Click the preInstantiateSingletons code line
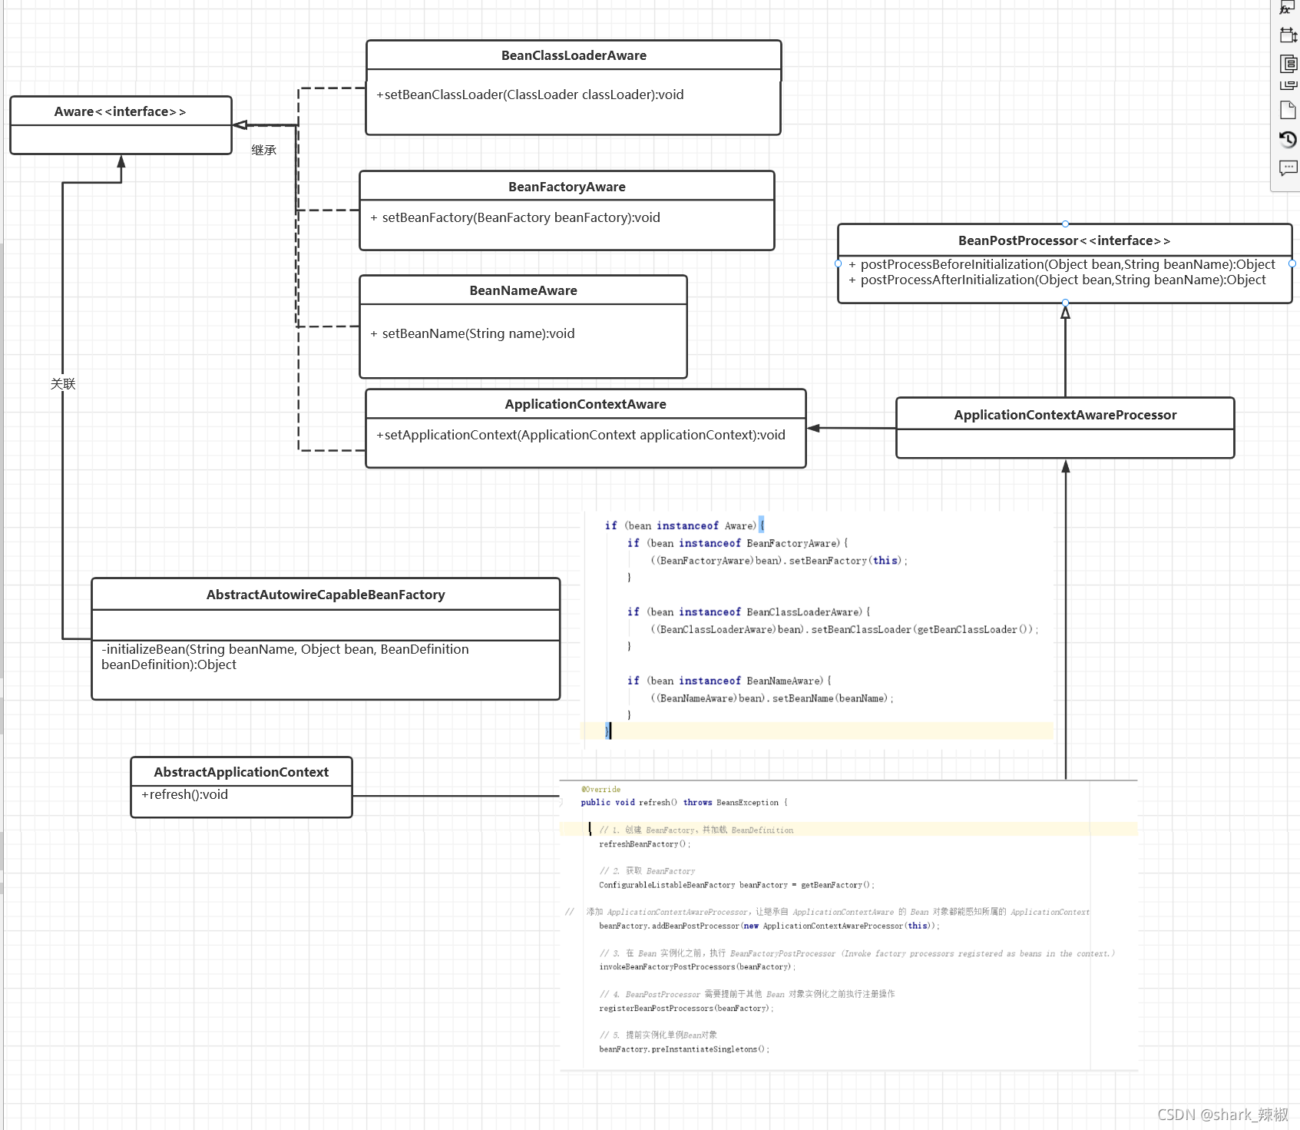The image size is (1300, 1130). (x=684, y=1049)
